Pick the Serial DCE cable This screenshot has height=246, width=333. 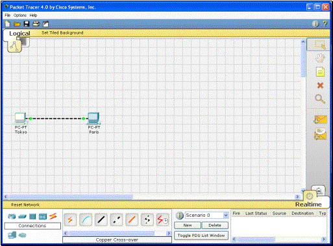[162, 220]
